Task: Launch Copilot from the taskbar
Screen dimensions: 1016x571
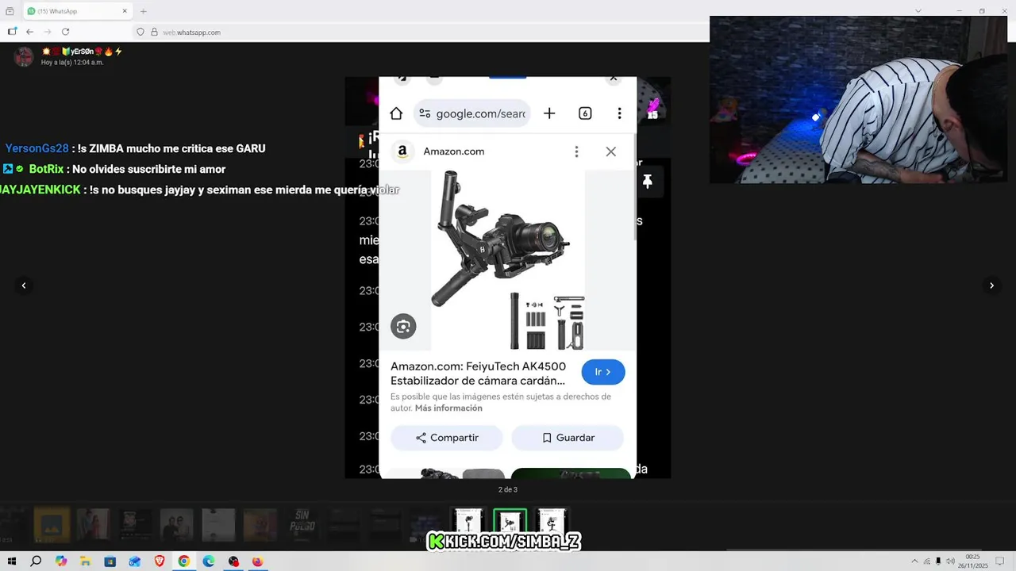Action: click(x=61, y=561)
